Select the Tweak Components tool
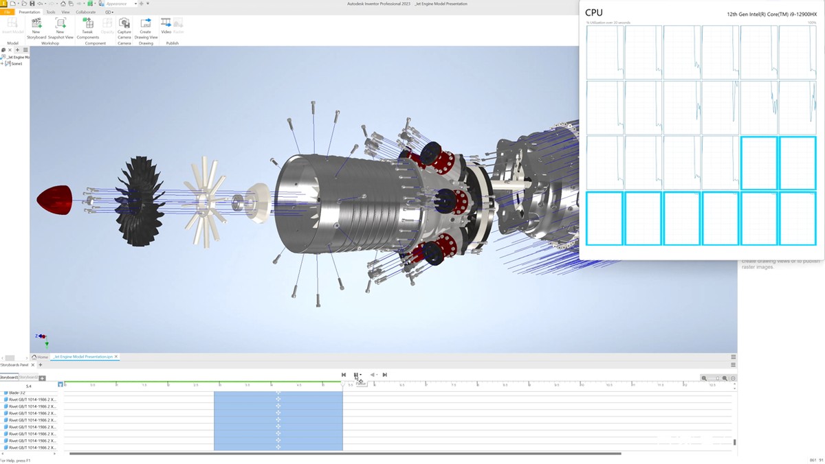The image size is (825, 464). pyautogui.click(x=88, y=27)
